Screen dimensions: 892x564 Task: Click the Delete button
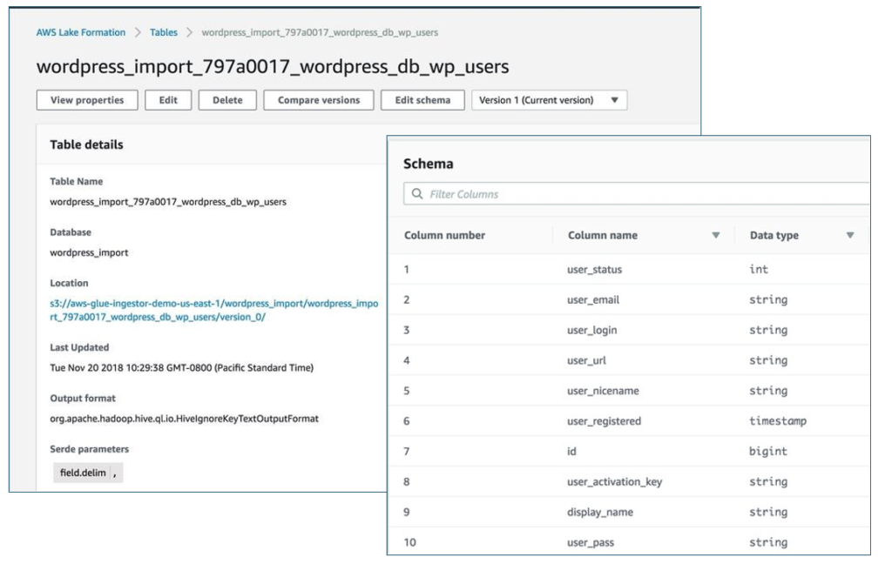click(227, 99)
